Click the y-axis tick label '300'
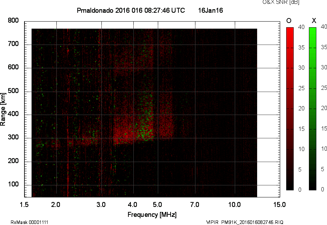This screenshot has width=327, height=225. point(13,137)
